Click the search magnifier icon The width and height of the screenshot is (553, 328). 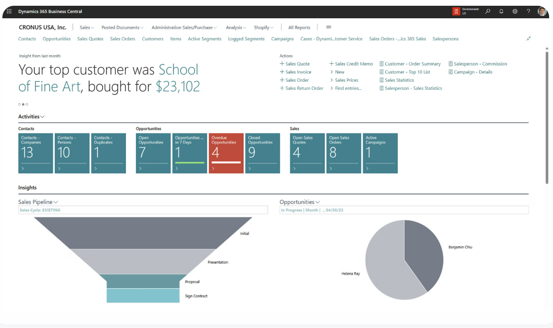click(x=488, y=12)
